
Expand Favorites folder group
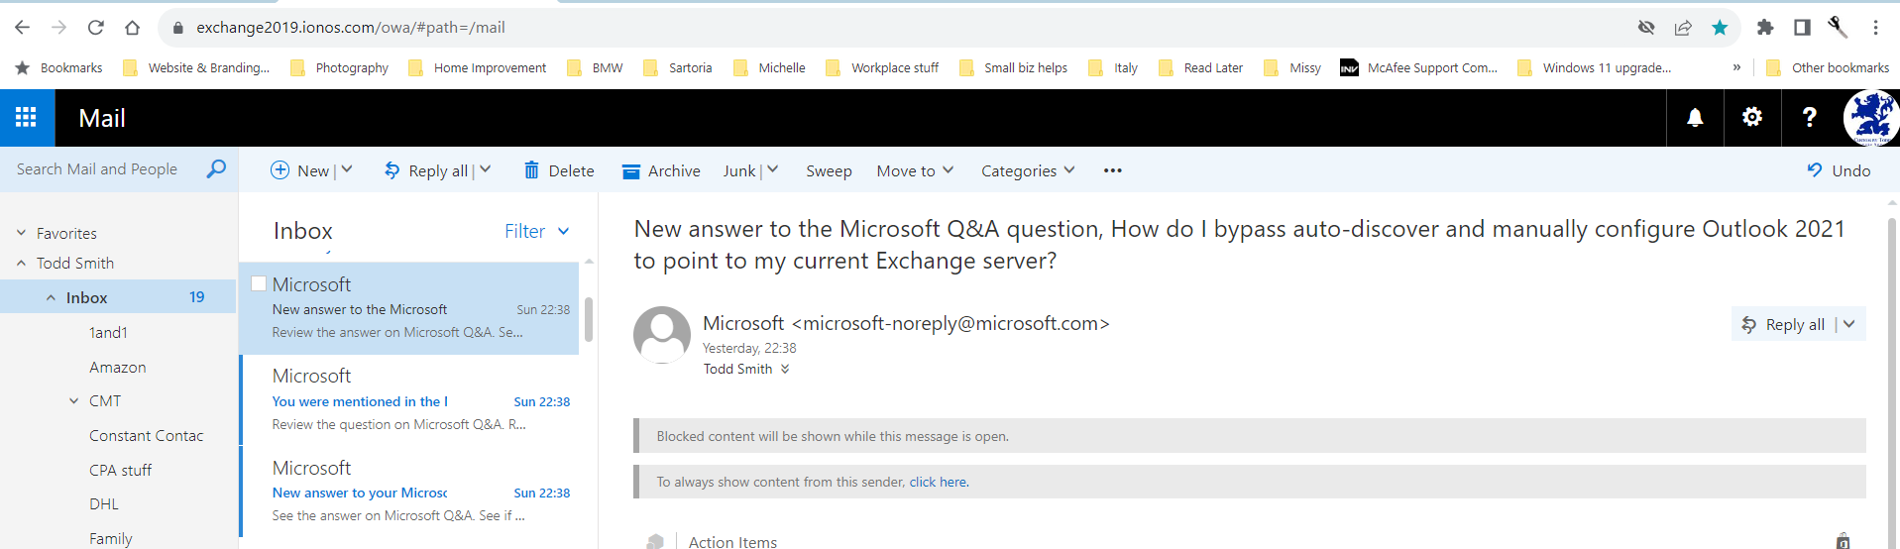tap(21, 233)
